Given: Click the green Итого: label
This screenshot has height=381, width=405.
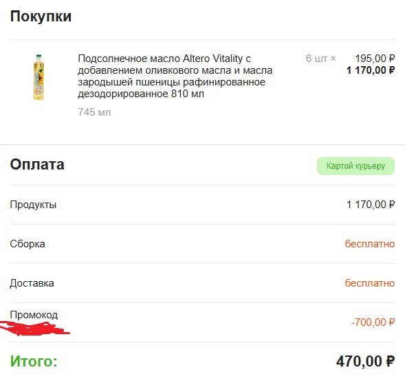Looking at the screenshot, I should point(34,361).
